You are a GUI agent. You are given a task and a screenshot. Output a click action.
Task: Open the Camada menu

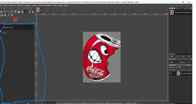tap(34, 5)
